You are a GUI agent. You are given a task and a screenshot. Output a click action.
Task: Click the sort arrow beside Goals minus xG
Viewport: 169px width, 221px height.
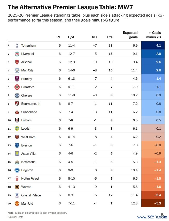tap(150, 33)
